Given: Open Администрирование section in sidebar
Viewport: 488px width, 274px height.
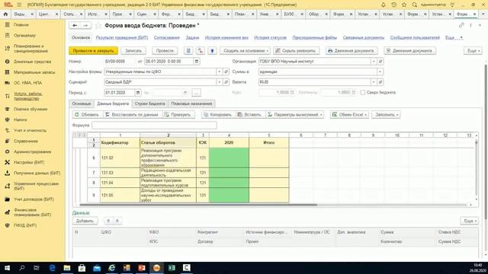Looking at the screenshot, I should pos(32,151).
